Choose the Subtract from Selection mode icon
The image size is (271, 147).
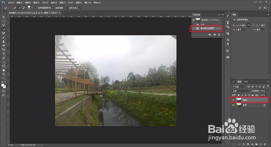tap(23, 8)
